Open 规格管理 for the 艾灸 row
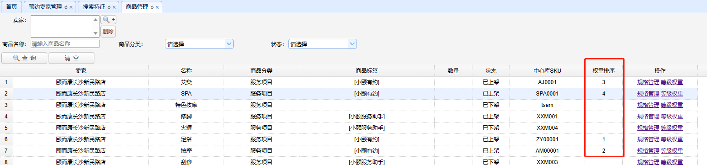This screenshot has height=165, width=707. [x=648, y=82]
